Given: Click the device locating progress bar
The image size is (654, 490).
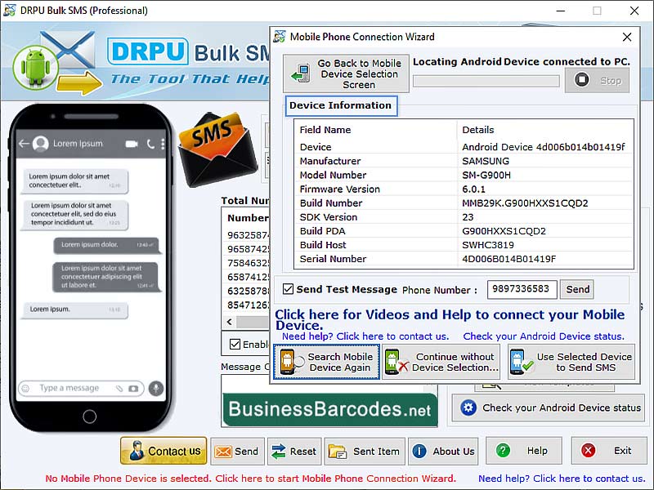Looking at the screenshot, I should (x=486, y=81).
